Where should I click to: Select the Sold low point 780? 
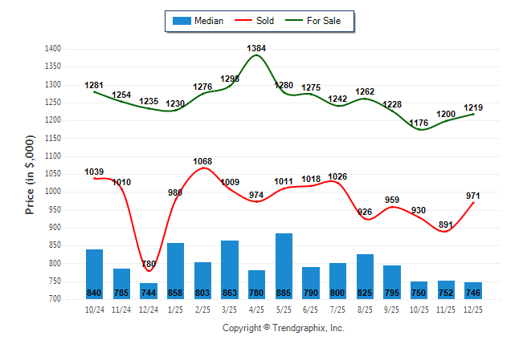(149, 271)
